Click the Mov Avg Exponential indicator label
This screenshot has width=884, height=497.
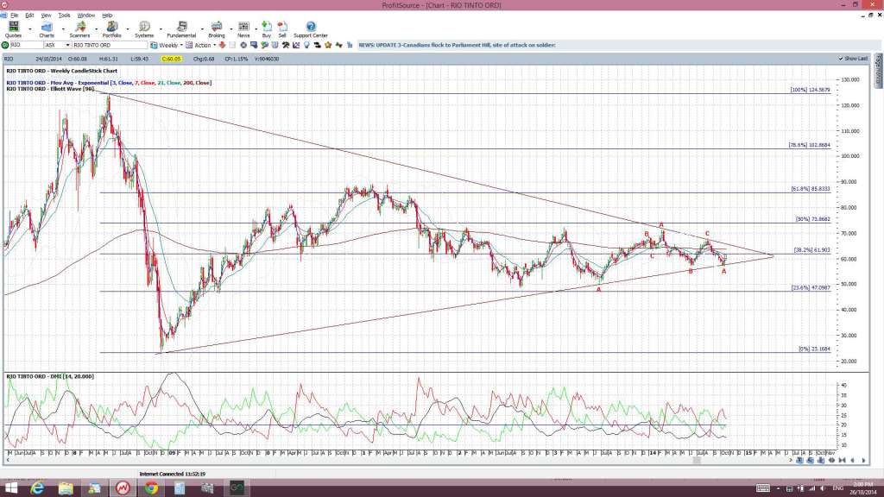[109, 83]
